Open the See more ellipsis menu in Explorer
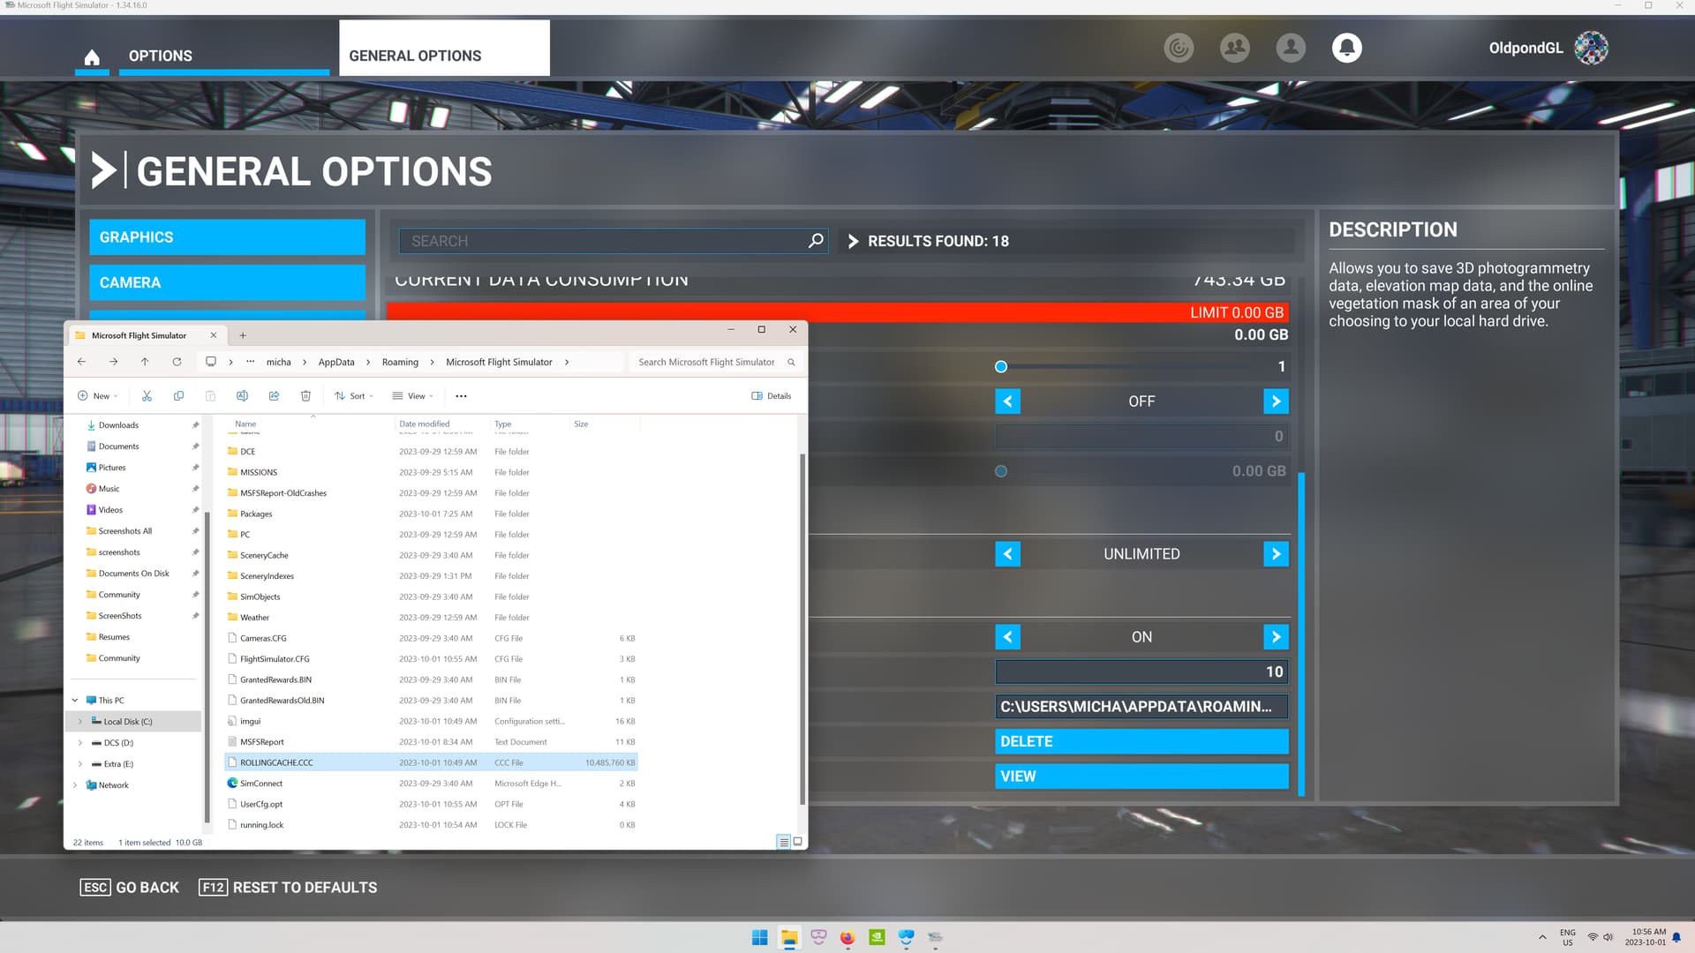 (x=461, y=396)
